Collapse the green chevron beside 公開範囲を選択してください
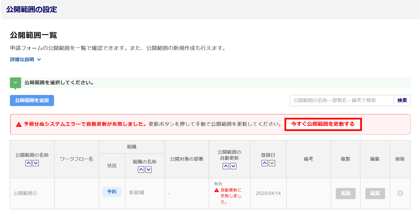 tap(15, 83)
